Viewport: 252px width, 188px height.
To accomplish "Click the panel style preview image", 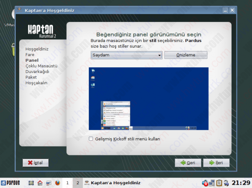I will tap(149, 99).
